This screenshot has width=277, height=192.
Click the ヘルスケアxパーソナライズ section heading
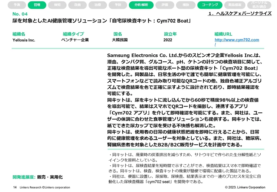239,14
